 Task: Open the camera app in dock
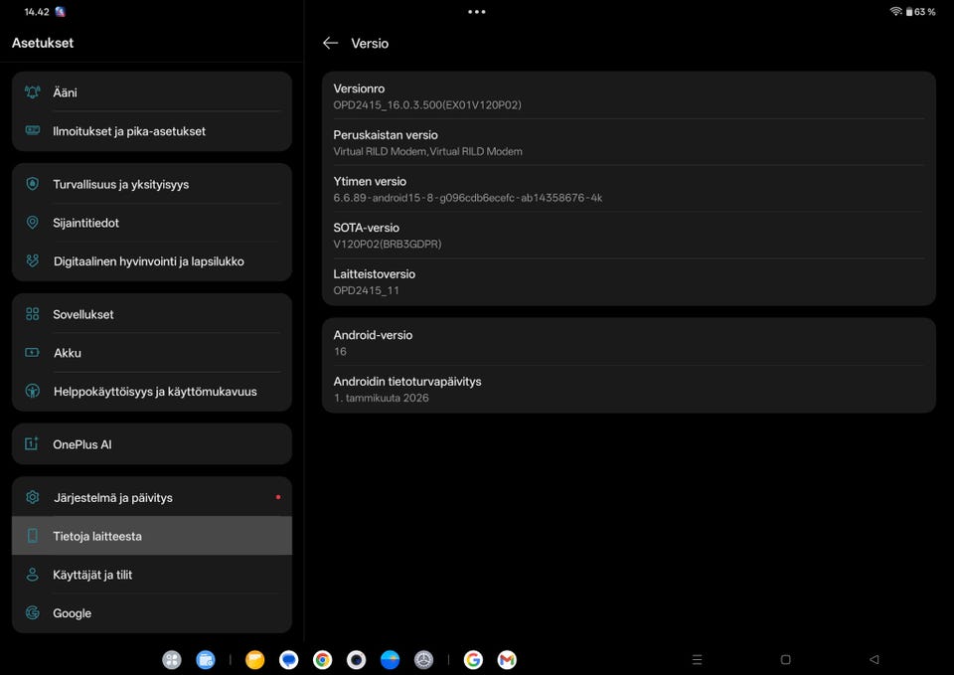pos(356,660)
